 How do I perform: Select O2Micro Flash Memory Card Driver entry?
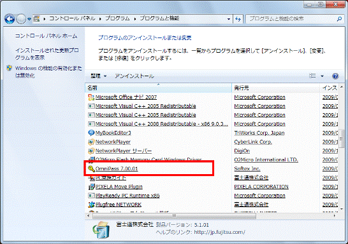coord(149,159)
